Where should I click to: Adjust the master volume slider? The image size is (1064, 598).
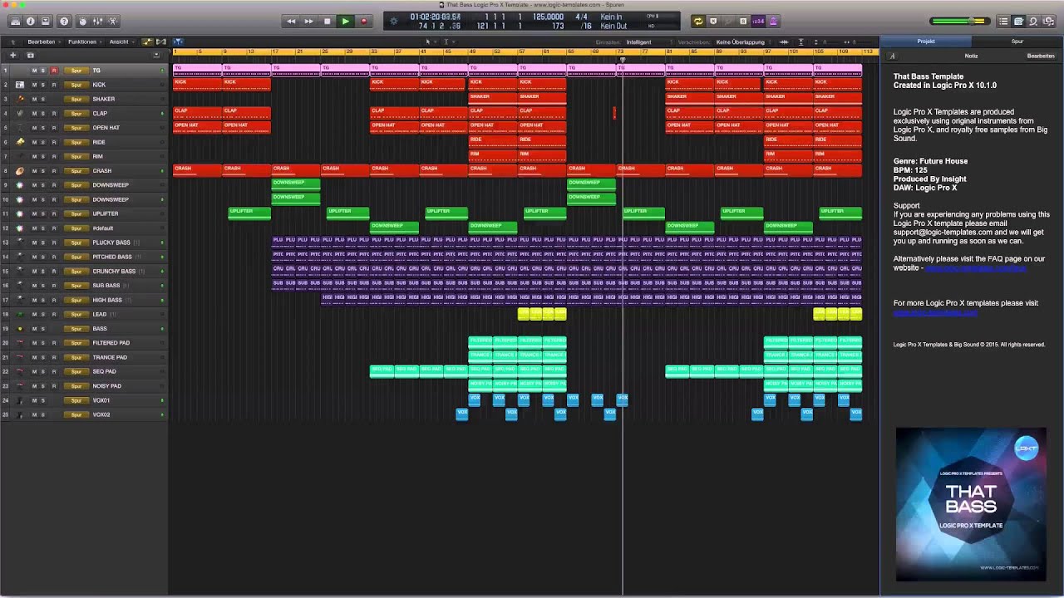tap(958, 21)
